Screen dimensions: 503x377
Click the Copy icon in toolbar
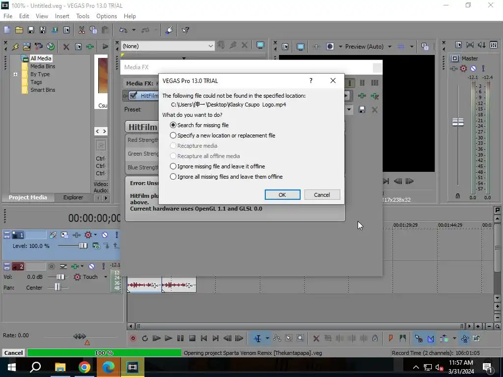click(93, 30)
